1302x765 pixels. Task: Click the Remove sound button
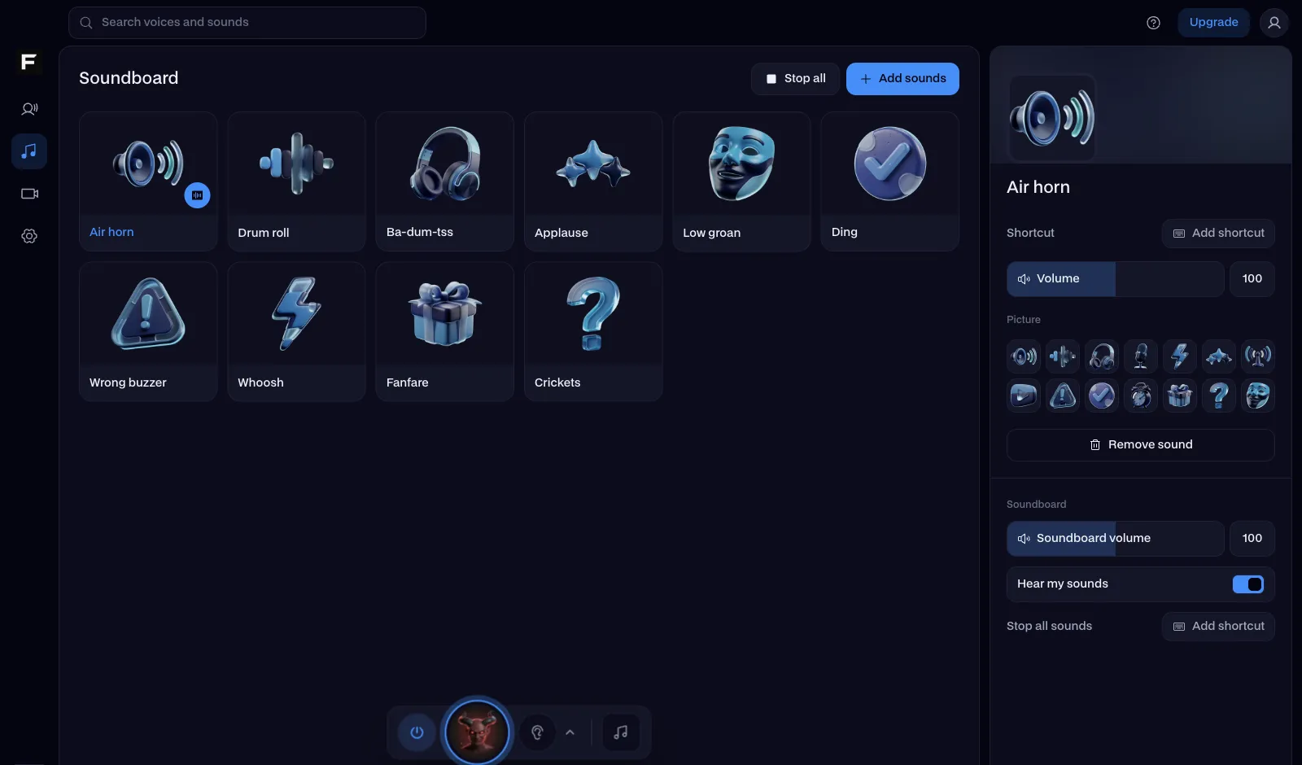(1140, 445)
